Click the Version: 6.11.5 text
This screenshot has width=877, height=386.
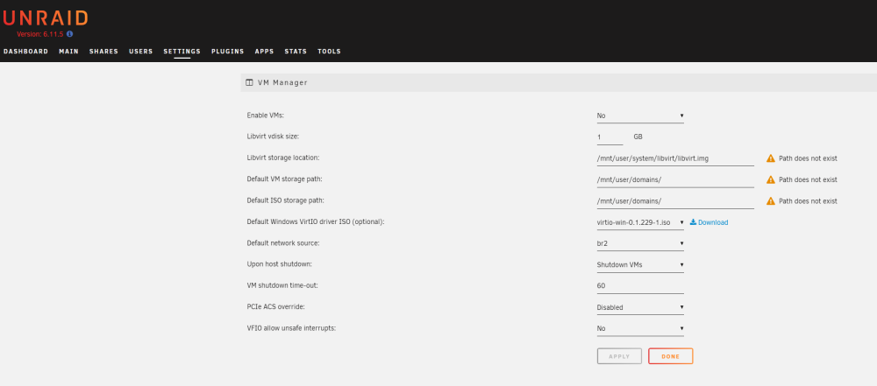point(40,34)
